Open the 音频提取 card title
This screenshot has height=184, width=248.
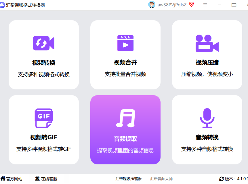tap(125, 139)
